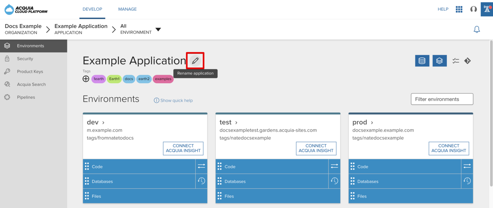Click dev code switch arrows icon
This screenshot has height=208, width=493.
202,166
